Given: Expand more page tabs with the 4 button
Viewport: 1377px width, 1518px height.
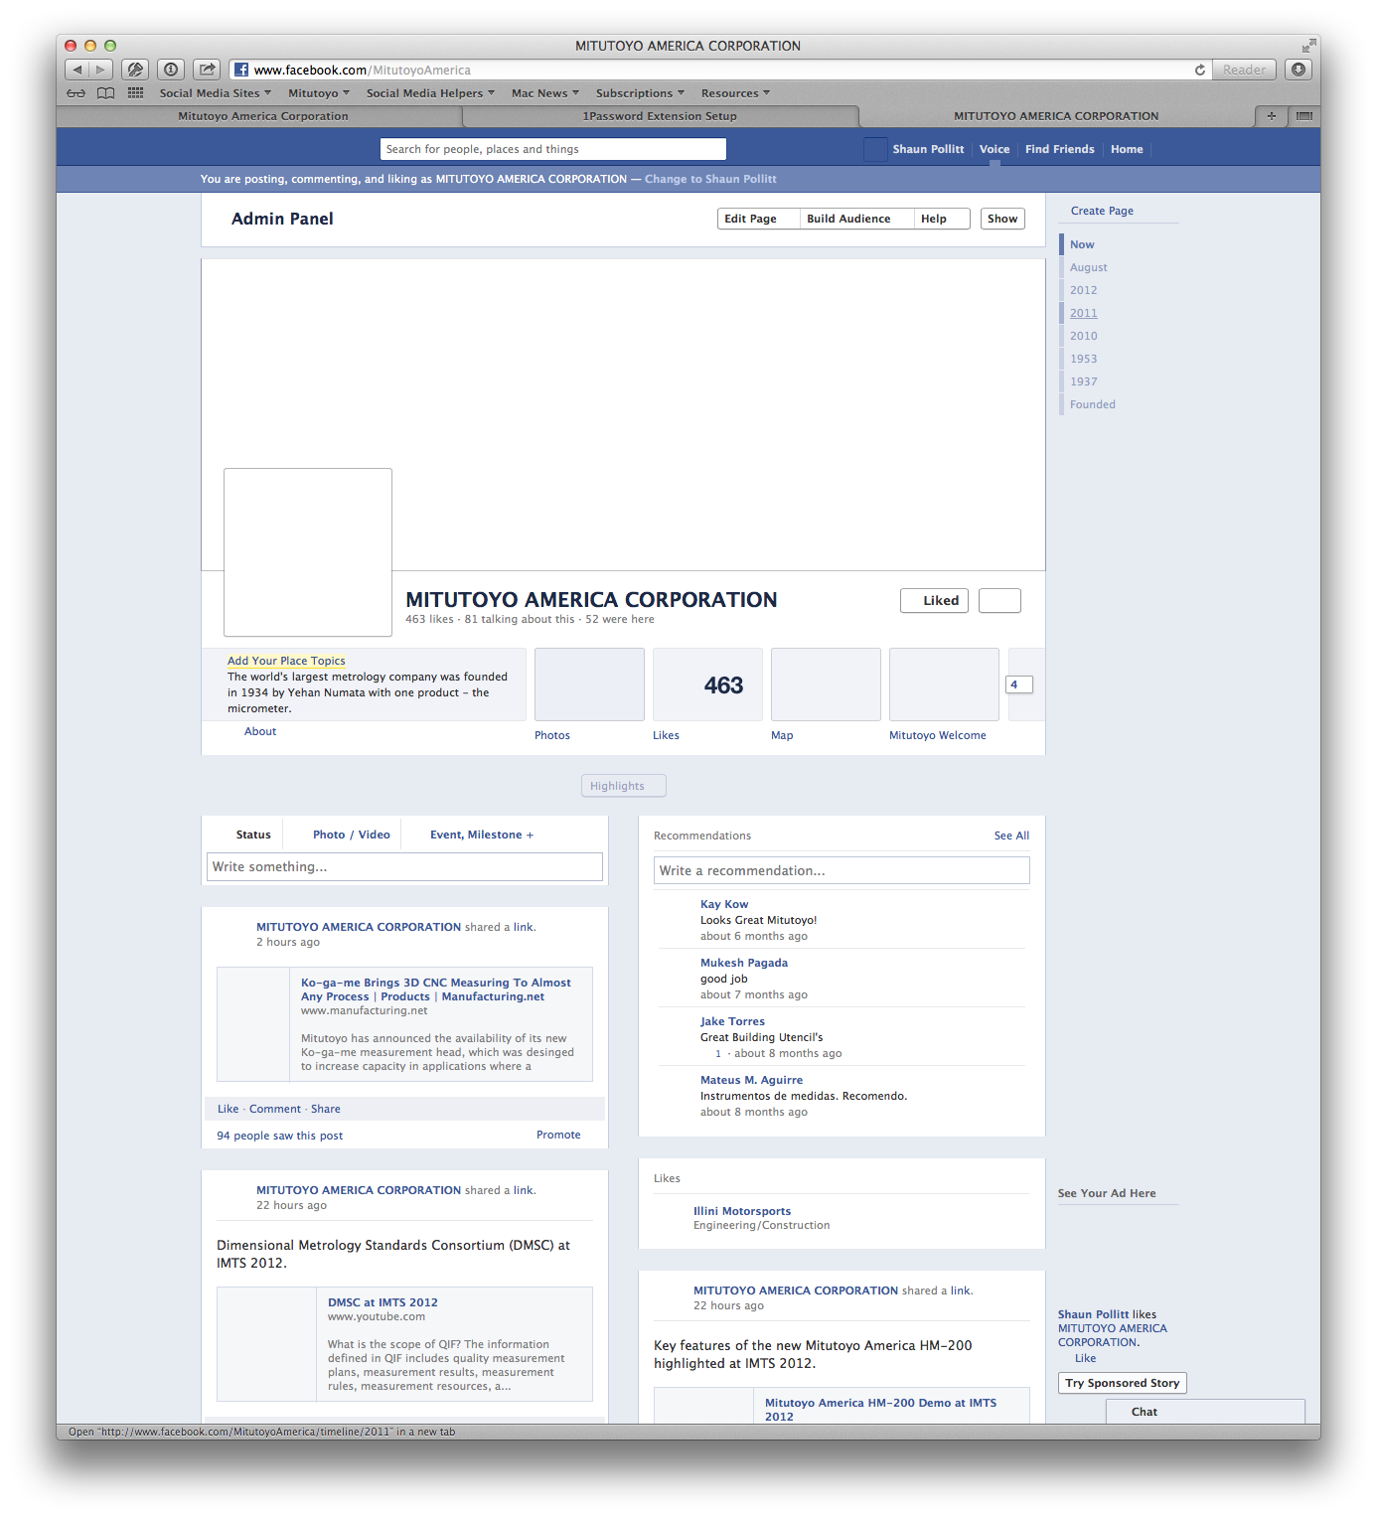Looking at the screenshot, I should click(1019, 684).
